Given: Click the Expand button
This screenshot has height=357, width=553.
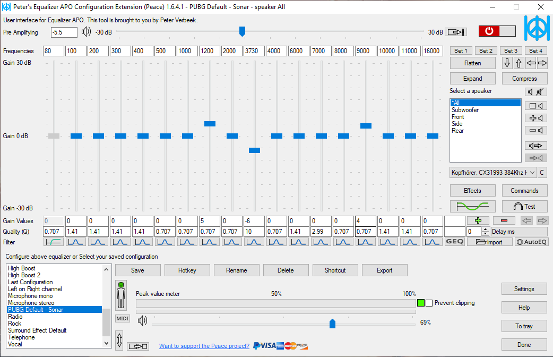Looking at the screenshot, I should click(472, 79).
